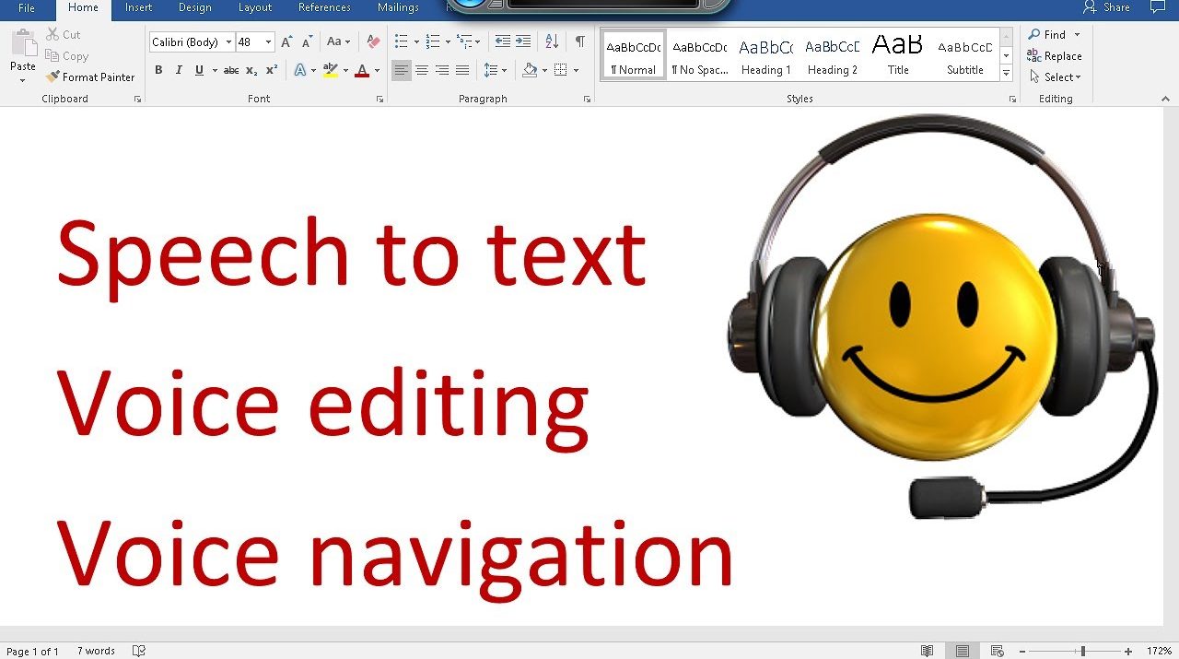Click the Sort A-Z icon

tap(552, 41)
